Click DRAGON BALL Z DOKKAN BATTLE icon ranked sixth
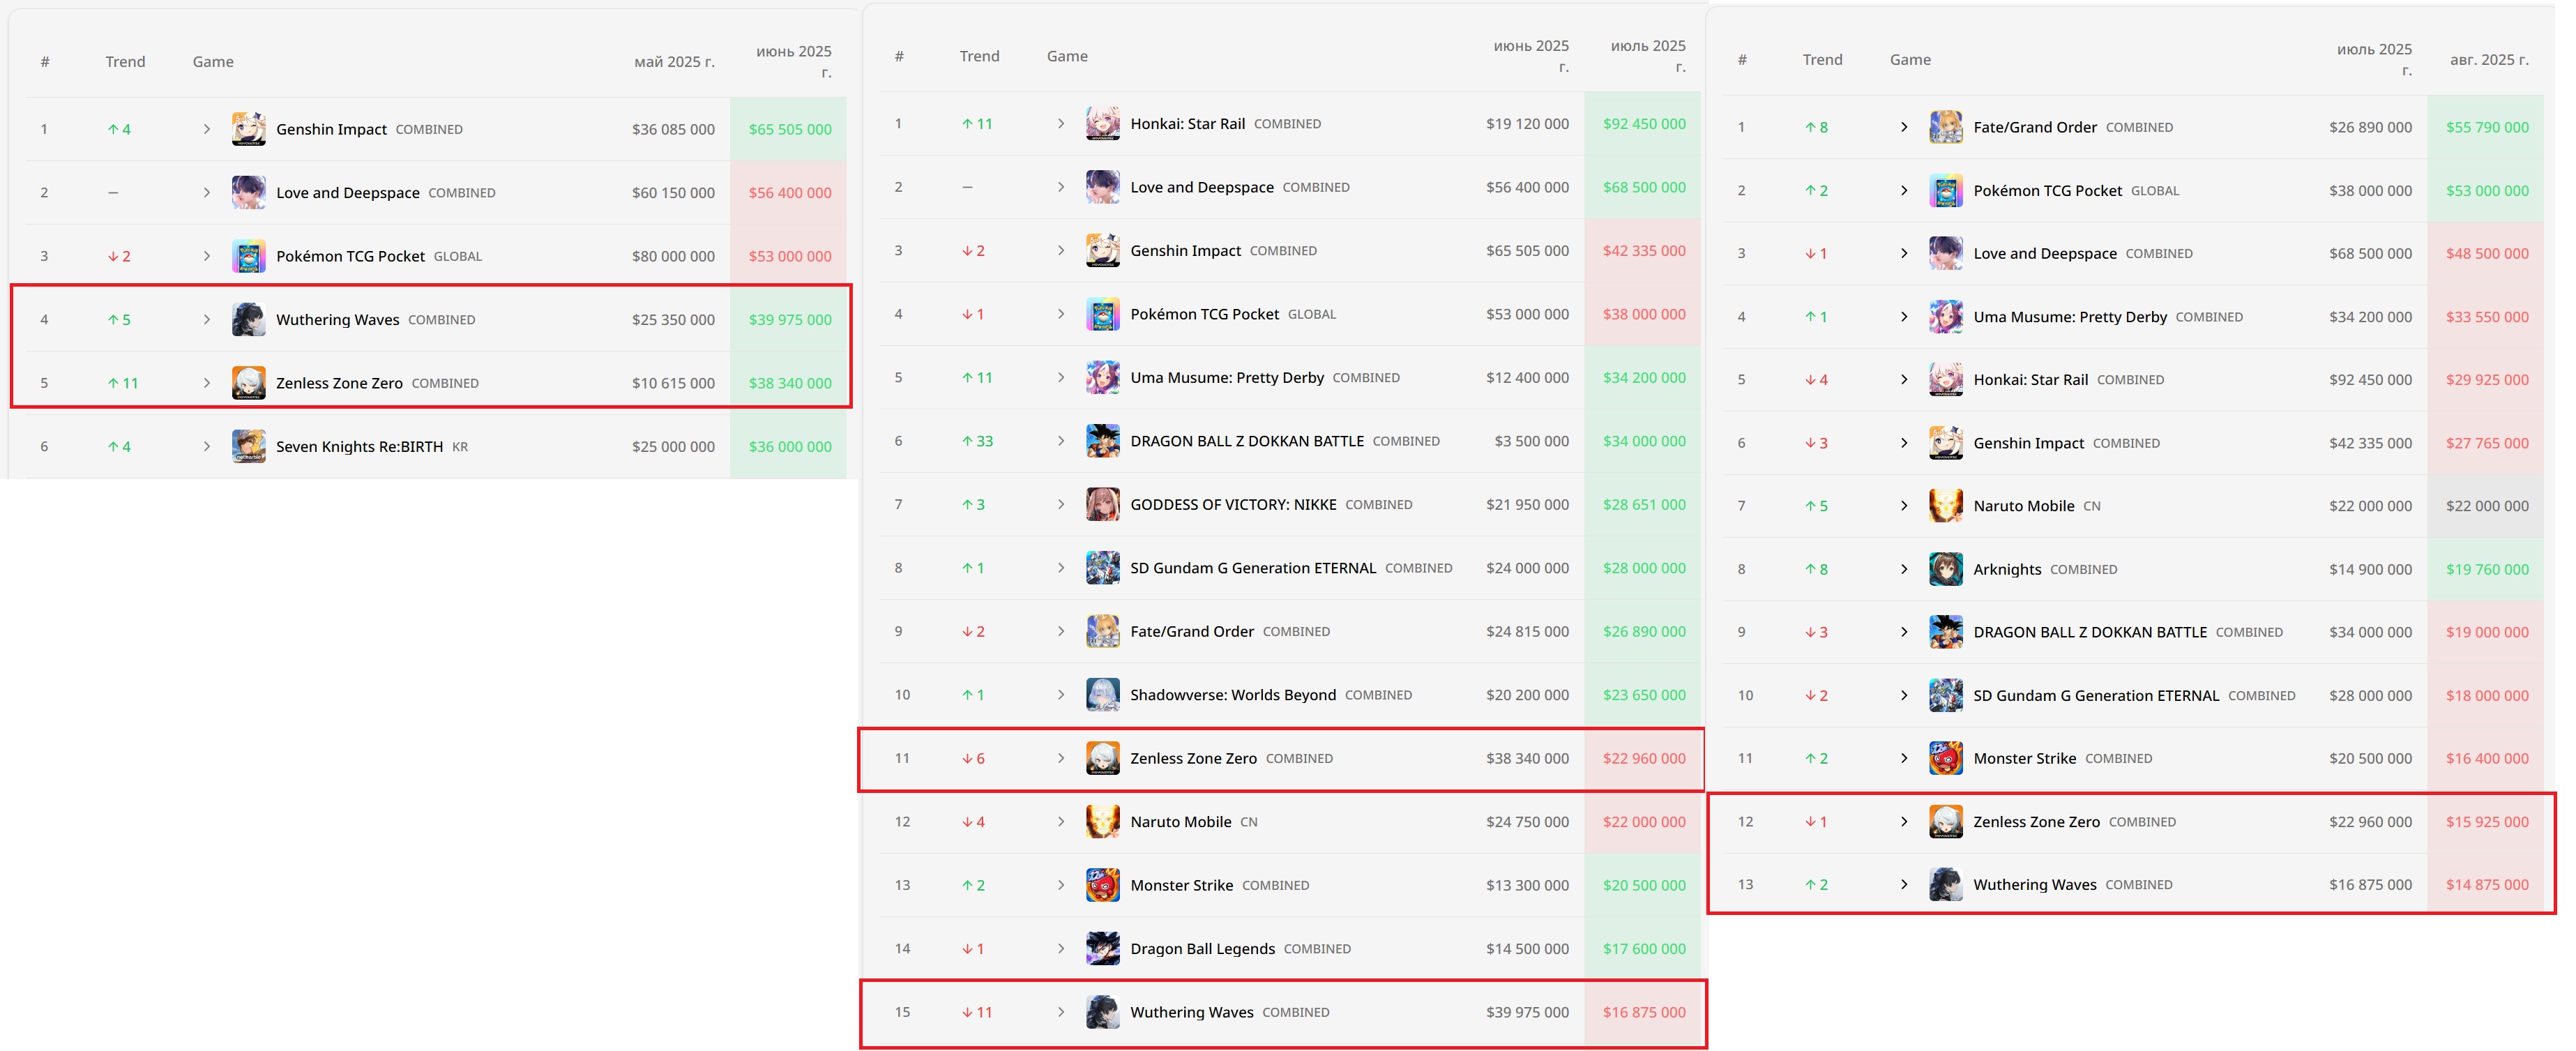 point(1102,441)
